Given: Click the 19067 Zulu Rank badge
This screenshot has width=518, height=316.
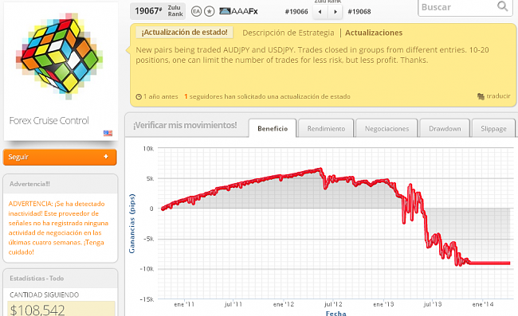Looking at the screenshot, I should pyautogui.click(x=158, y=11).
